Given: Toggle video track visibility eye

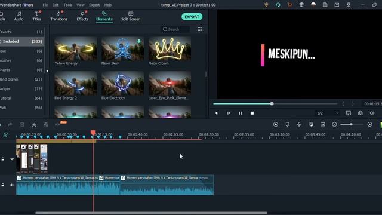Looking at the screenshot, I should (12, 159).
